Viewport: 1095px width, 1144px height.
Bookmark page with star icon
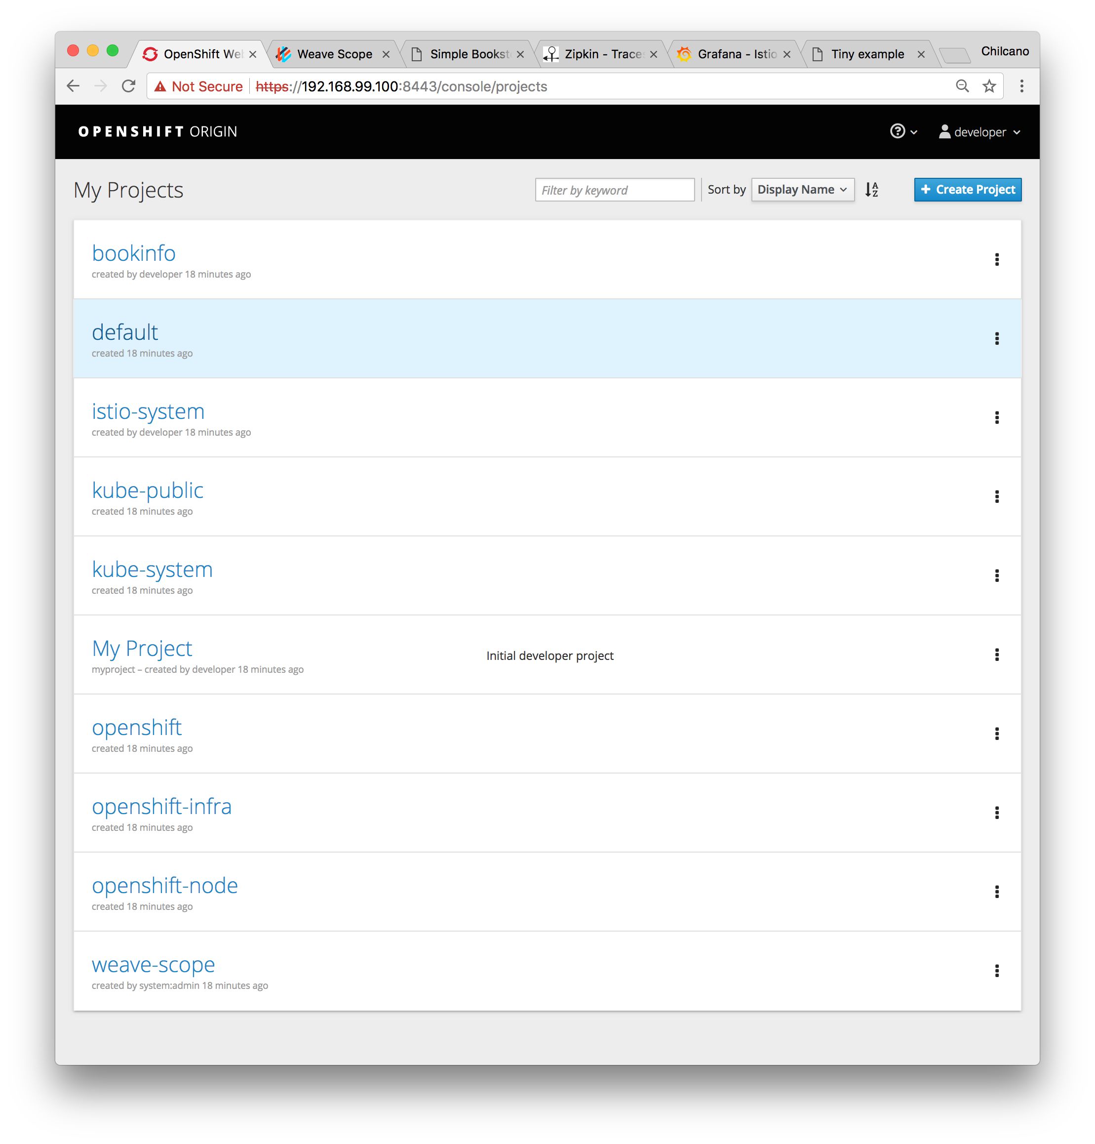tap(989, 86)
